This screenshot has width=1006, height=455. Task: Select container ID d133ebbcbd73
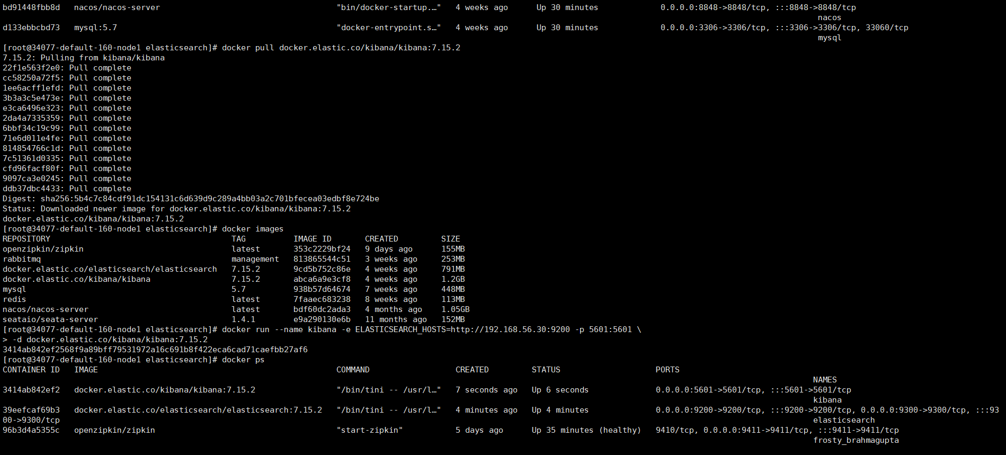pyautogui.click(x=31, y=28)
